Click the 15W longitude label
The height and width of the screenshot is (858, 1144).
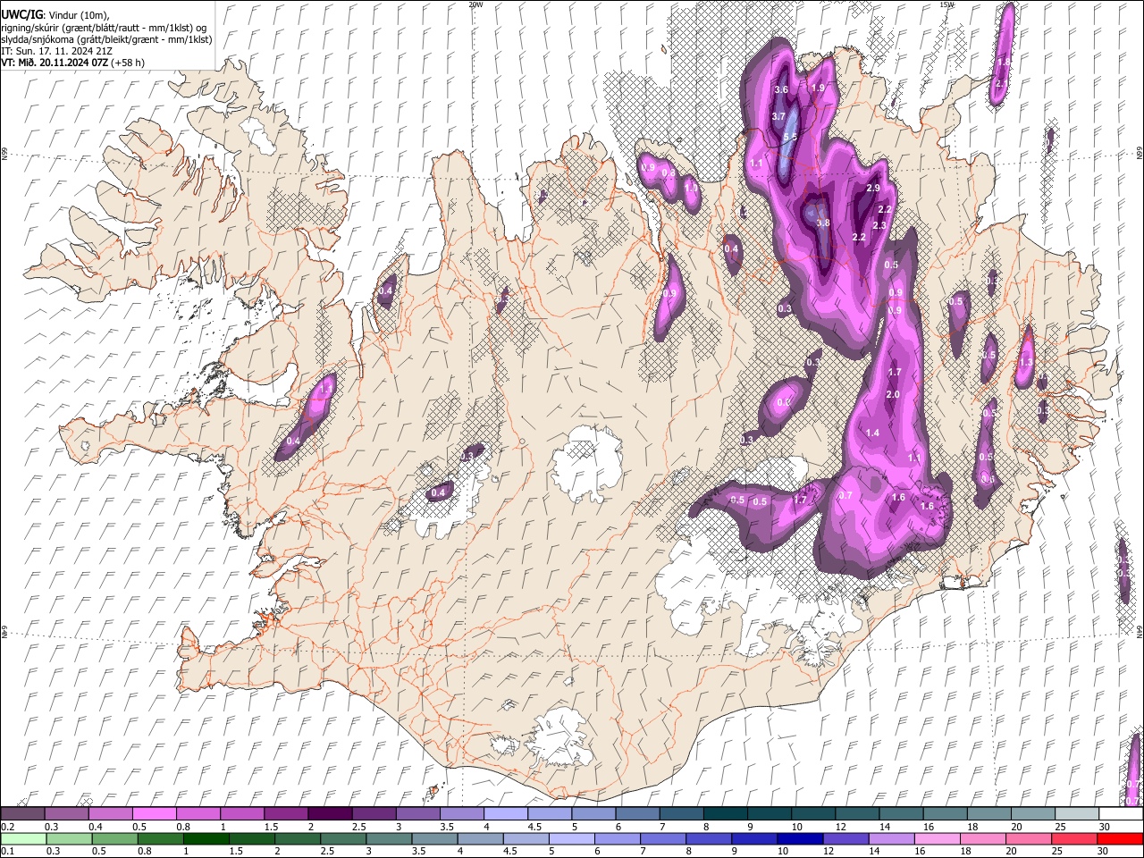(946, 4)
